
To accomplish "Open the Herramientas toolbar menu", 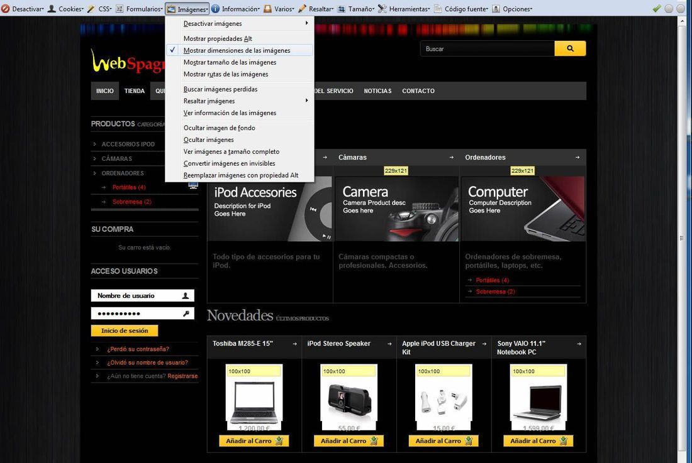I will pyautogui.click(x=404, y=9).
